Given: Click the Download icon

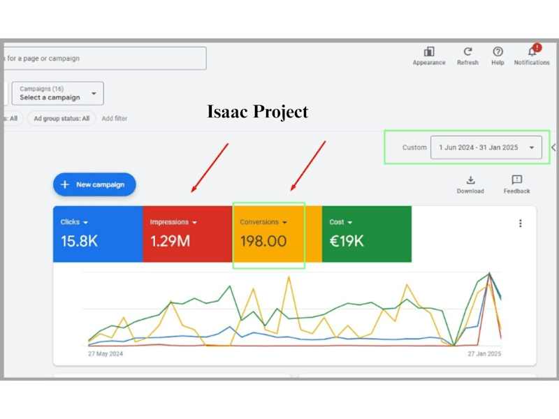Looking at the screenshot, I should pos(470,180).
